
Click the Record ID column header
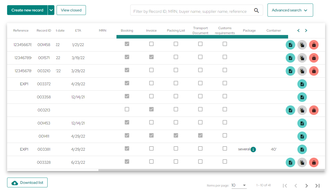[x=44, y=31]
